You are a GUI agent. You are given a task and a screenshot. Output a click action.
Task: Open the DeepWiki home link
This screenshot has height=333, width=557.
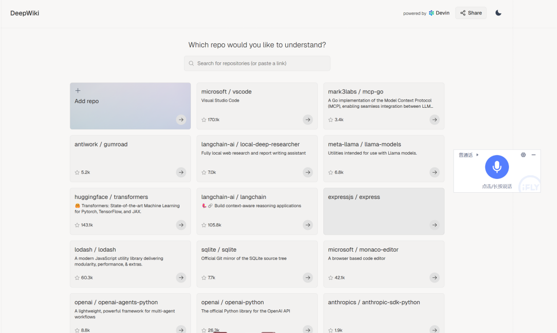(25, 13)
